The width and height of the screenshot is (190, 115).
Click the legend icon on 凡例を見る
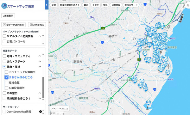pyautogui.click(x=31, y=25)
